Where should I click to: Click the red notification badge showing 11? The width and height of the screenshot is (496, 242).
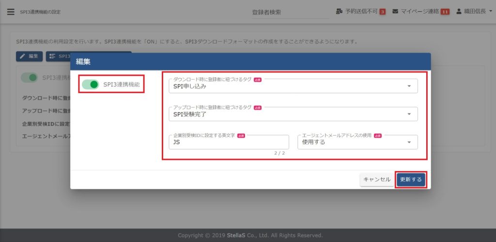(x=445, y=12)
